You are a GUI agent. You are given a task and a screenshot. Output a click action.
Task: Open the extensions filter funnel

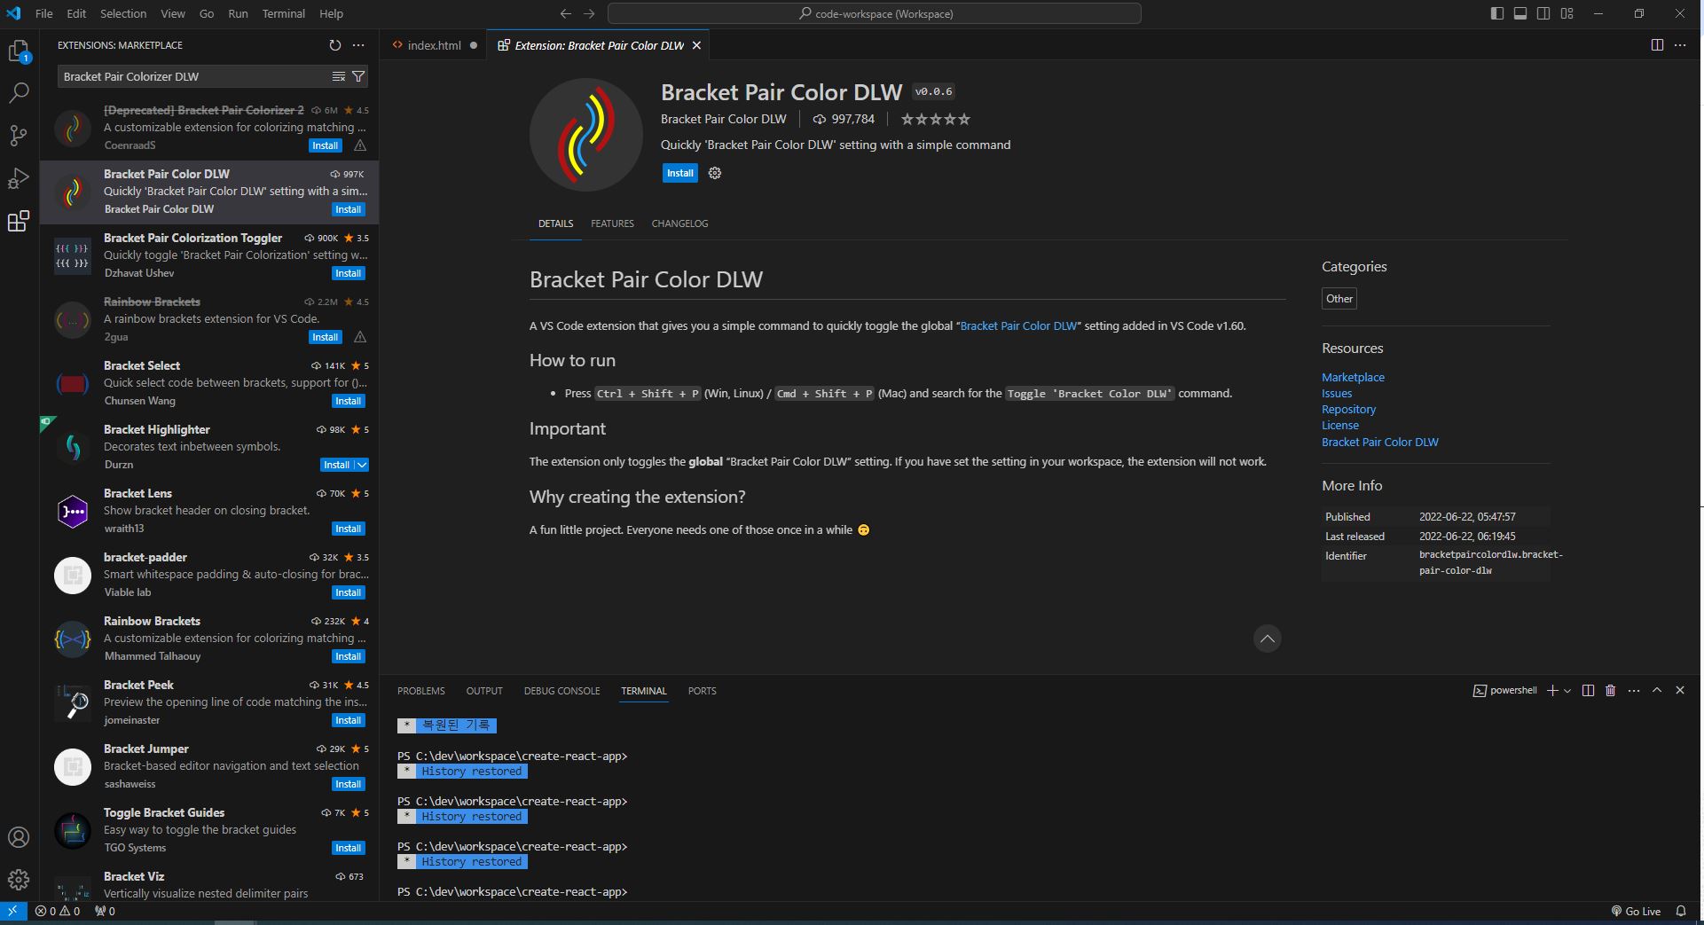tap(358, 76)
